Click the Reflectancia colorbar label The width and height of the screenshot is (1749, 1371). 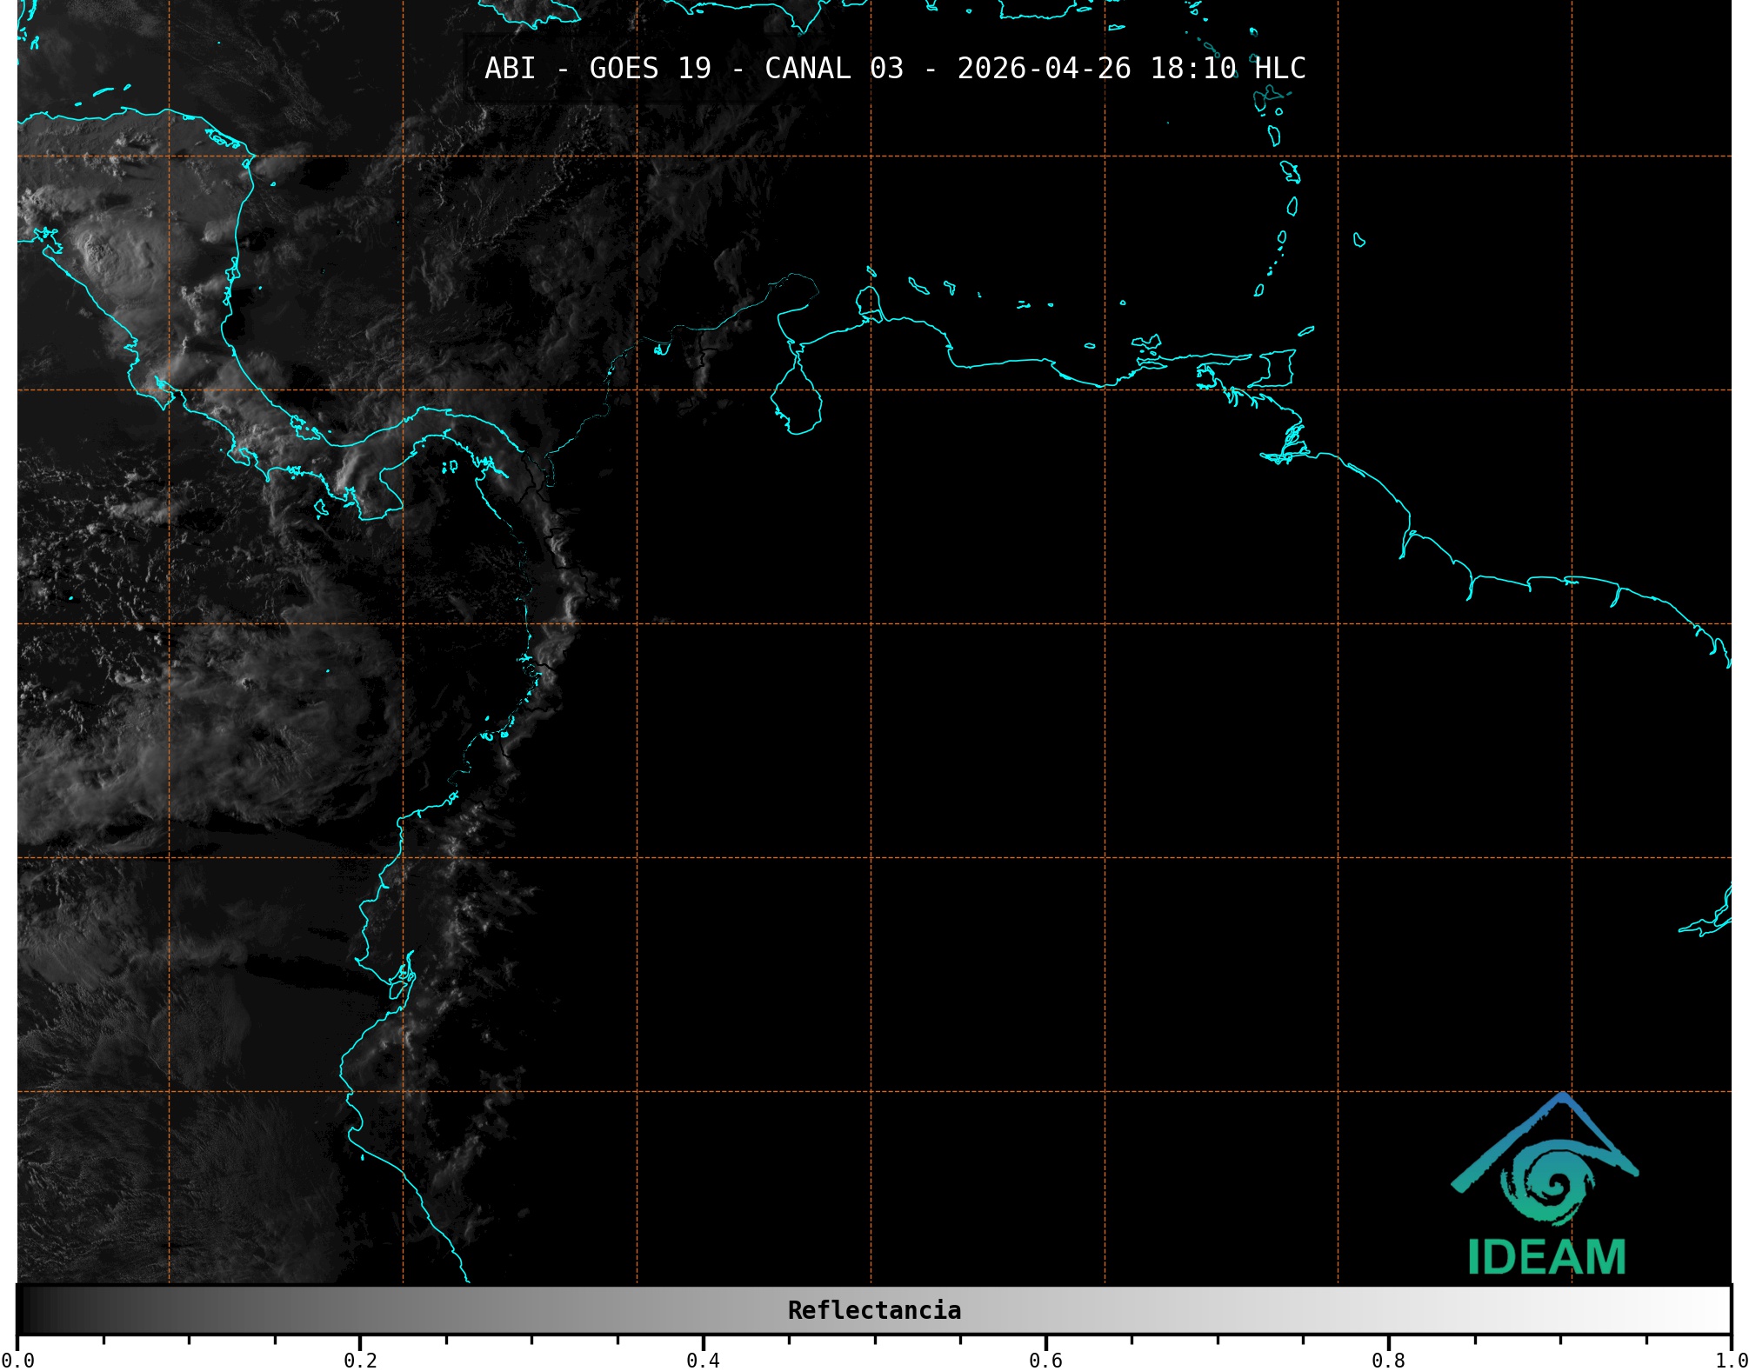(x=874, y=1310)
